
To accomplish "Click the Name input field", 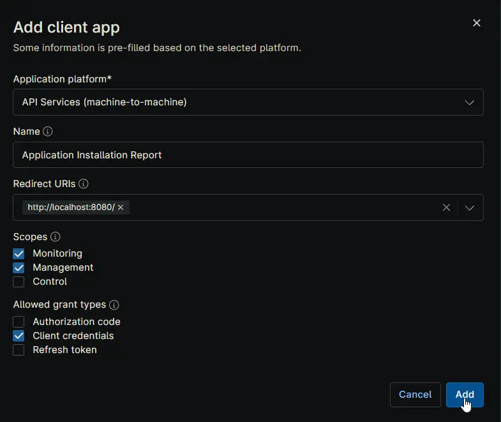I will click(x=248, y=154).
